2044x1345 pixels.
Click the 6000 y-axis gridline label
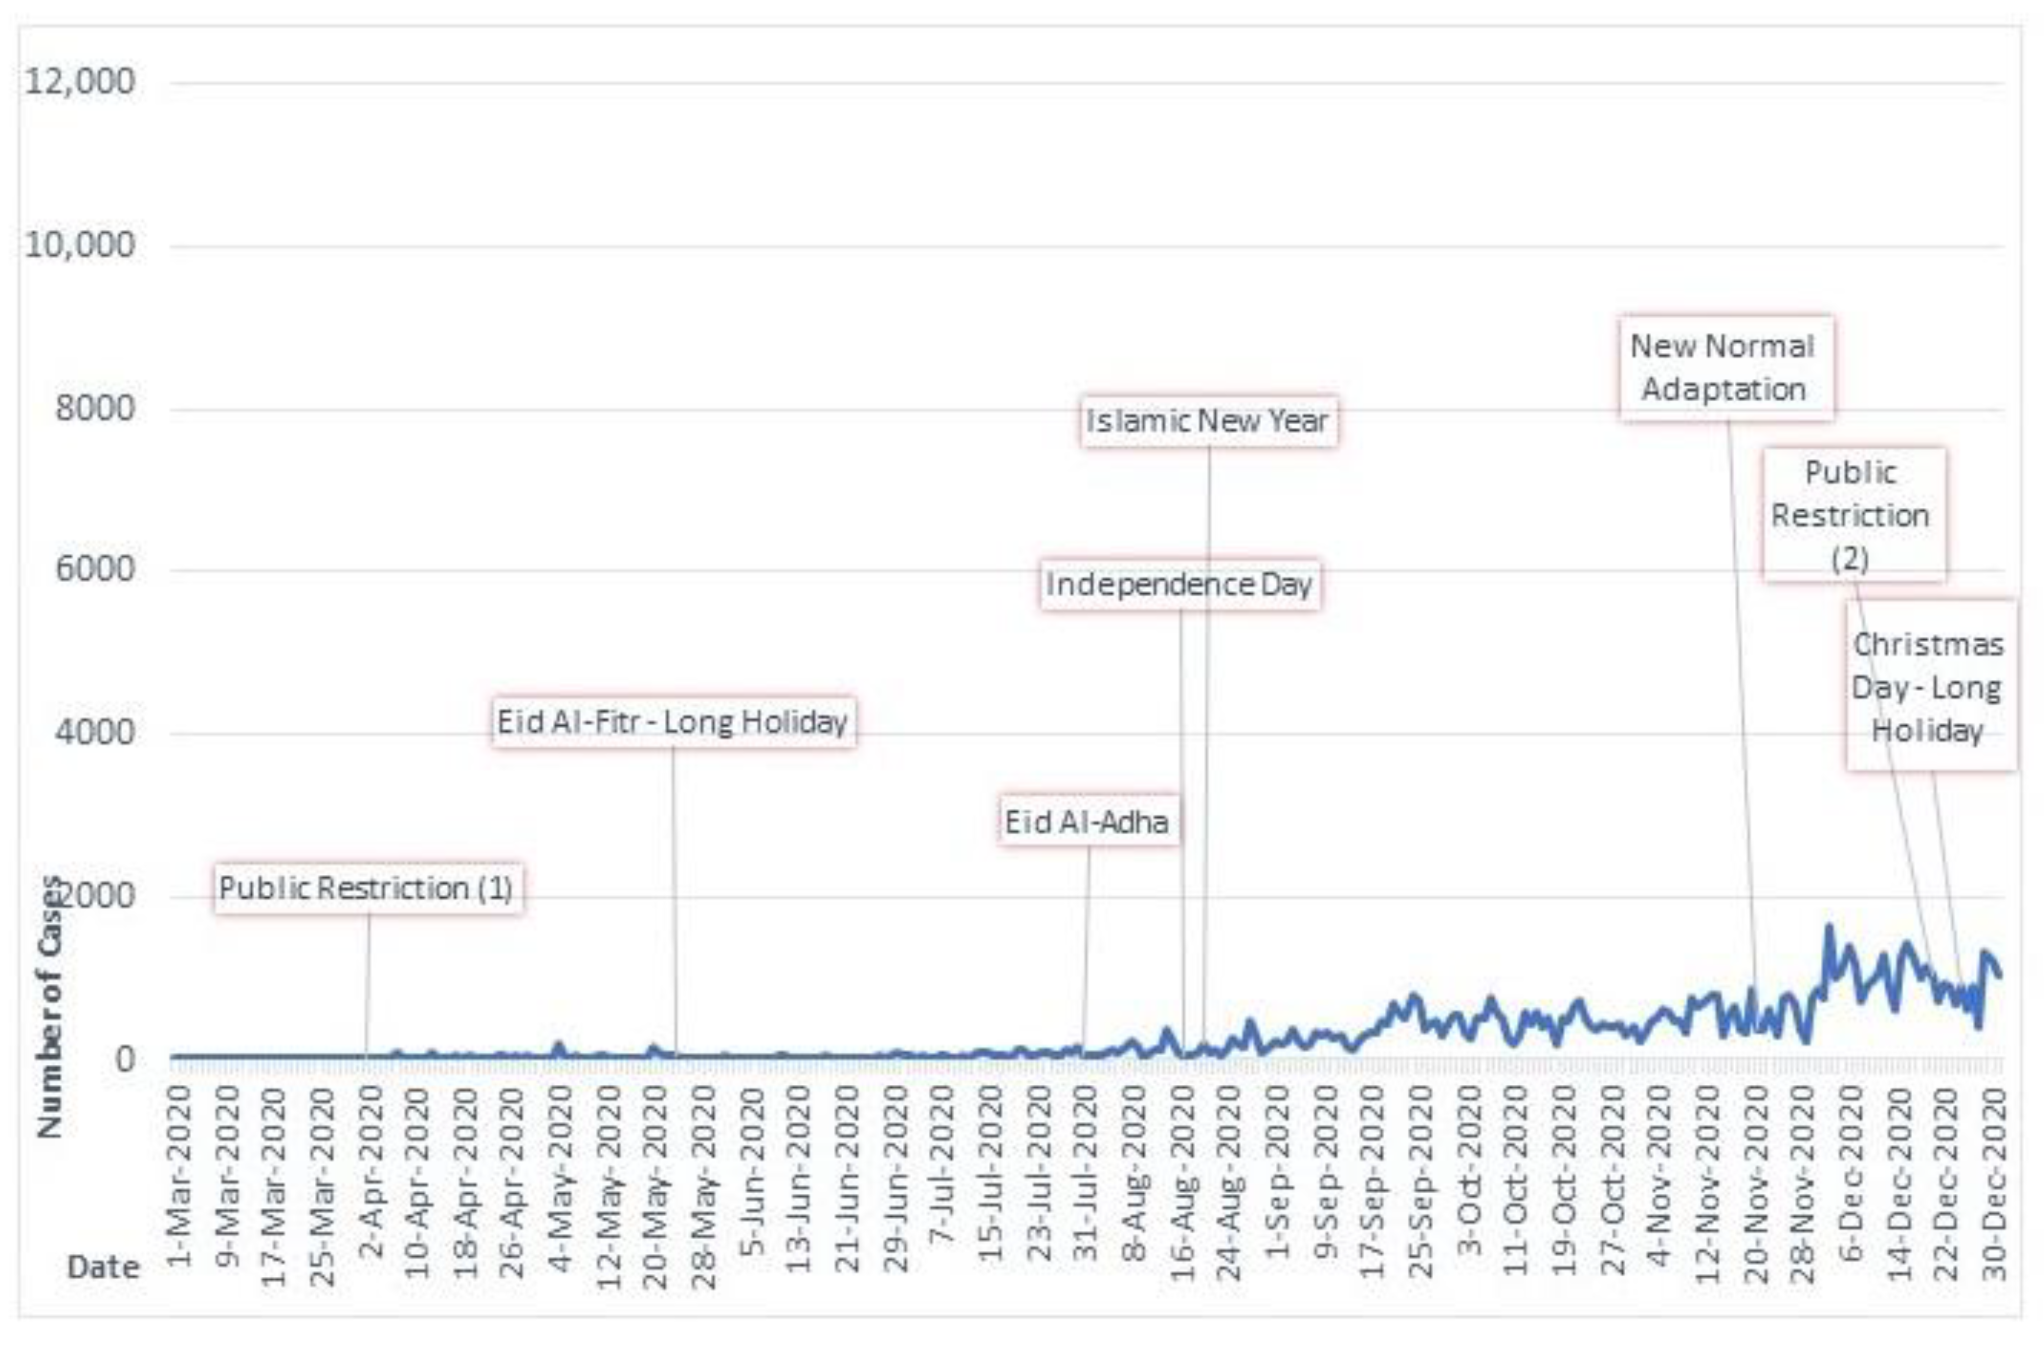pyautogui.click(x=94, y=569)
